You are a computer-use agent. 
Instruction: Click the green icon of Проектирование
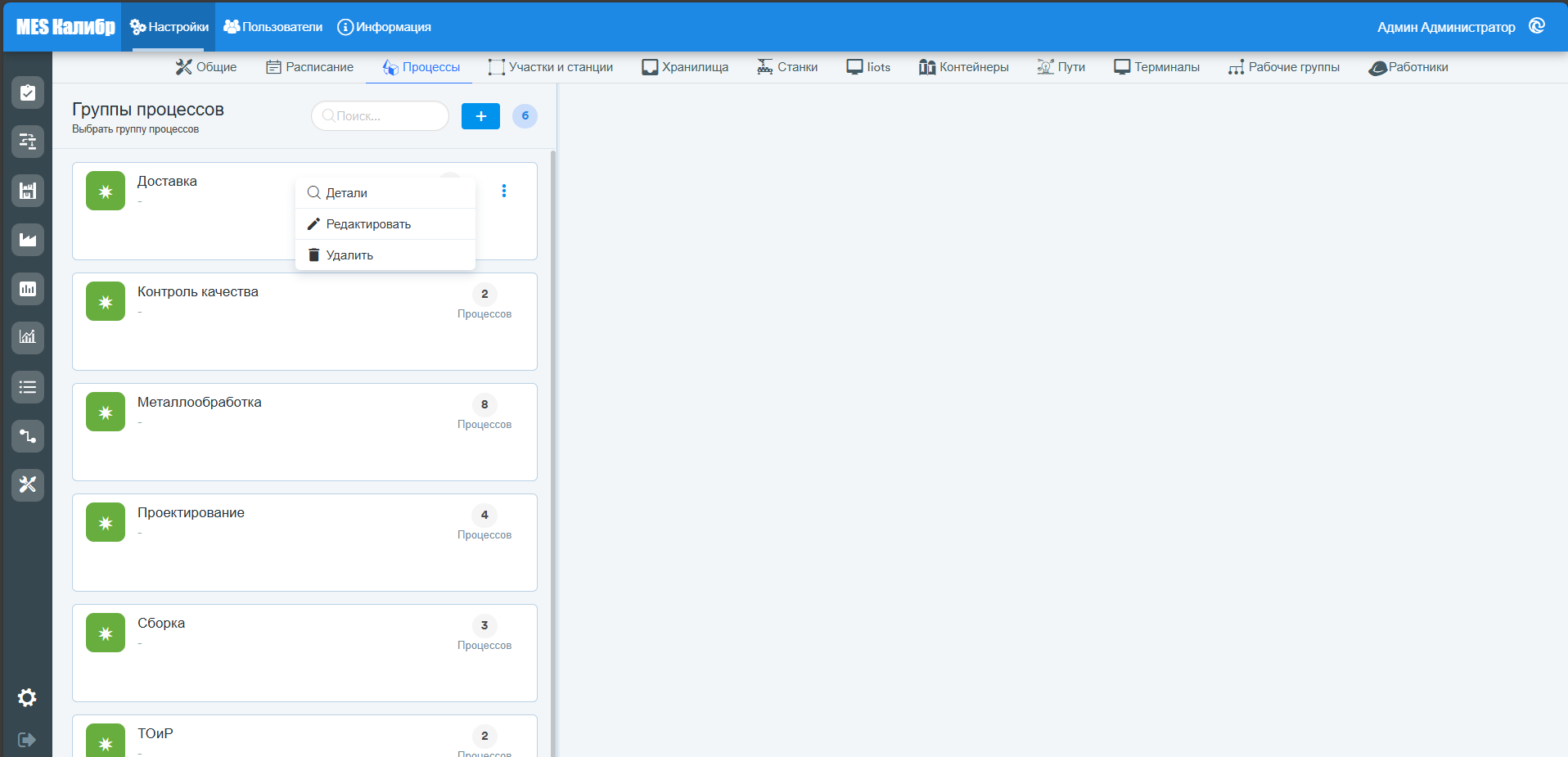coord(106,522)
